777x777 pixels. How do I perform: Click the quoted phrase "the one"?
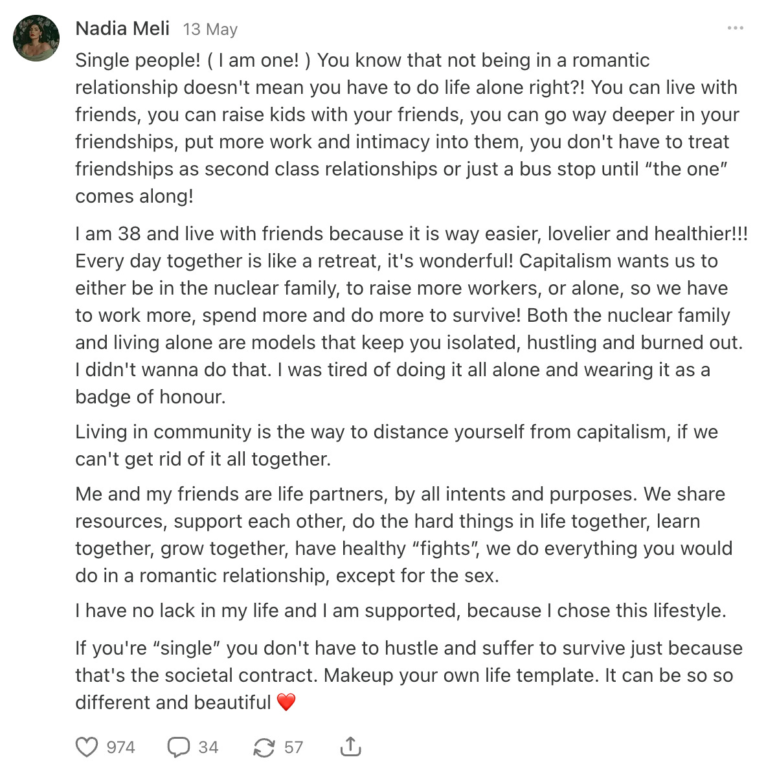[687, 169]
